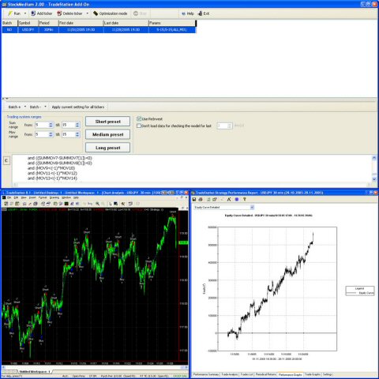This screenshot has width=379, height=379.
Task: Click the Batch + button
Action: pos(14,107)
